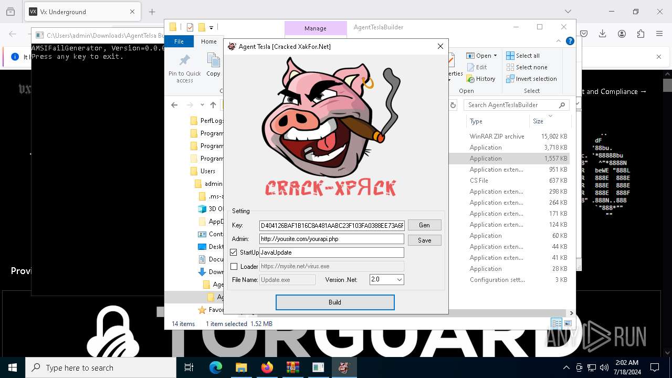Select Favorites folder in tree
This screenshot has width=672, height=378.
211,310
